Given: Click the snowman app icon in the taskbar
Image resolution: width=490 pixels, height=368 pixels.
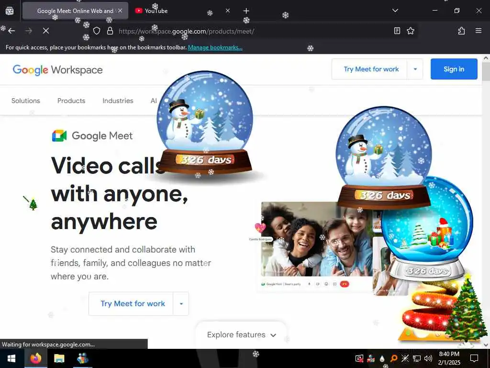Looking at the screenshot, I should (82, 358).
